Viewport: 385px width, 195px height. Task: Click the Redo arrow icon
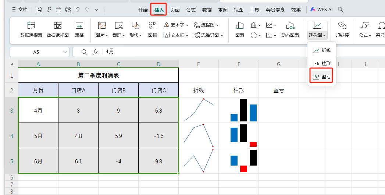87,10
